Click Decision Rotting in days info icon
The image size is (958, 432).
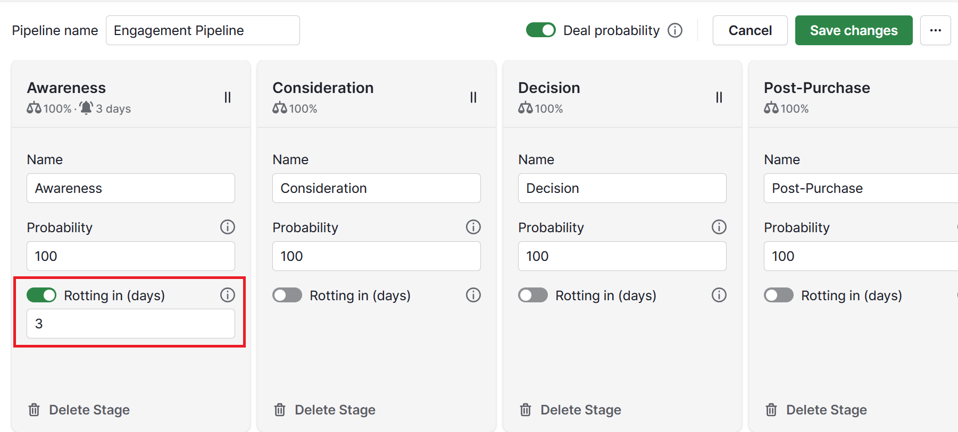[719, 295]
